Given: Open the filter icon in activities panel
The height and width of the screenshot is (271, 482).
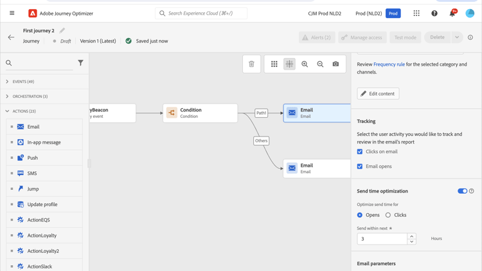Looking at the screenshot, I should [80, 63].
